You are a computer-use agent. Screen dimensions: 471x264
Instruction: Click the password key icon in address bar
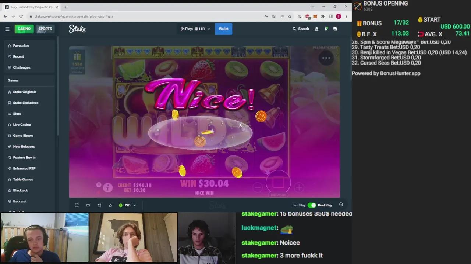[x=266, y=16]
